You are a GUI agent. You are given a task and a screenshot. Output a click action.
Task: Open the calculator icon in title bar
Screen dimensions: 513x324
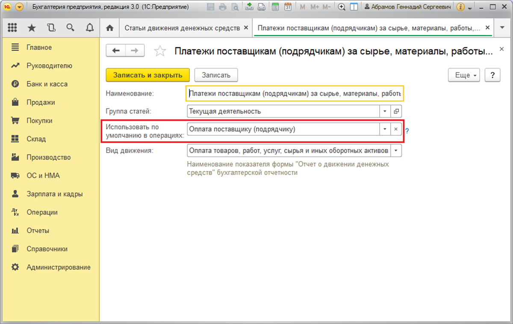coord(275,7)
